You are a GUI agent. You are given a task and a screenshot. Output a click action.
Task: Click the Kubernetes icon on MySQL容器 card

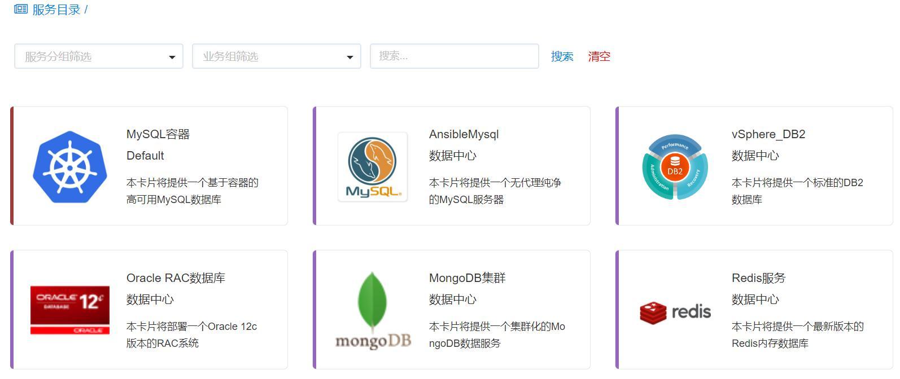(x=70, y=167)
